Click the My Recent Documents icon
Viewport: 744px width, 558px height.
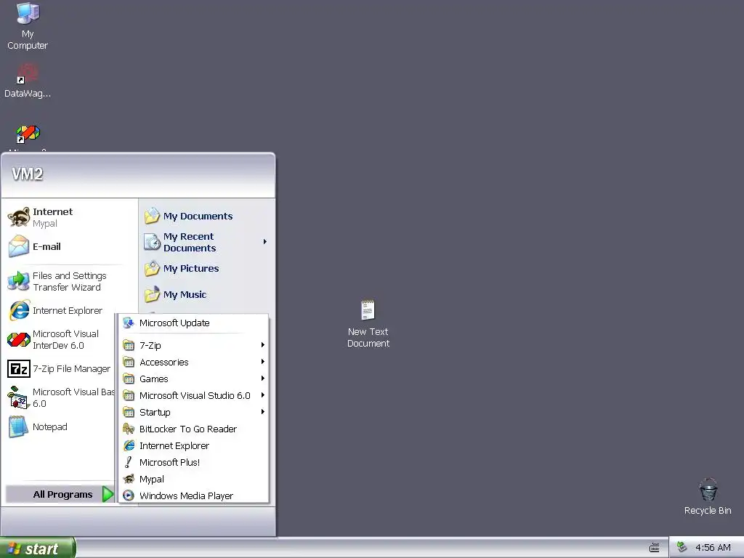(x=152, y=242)
